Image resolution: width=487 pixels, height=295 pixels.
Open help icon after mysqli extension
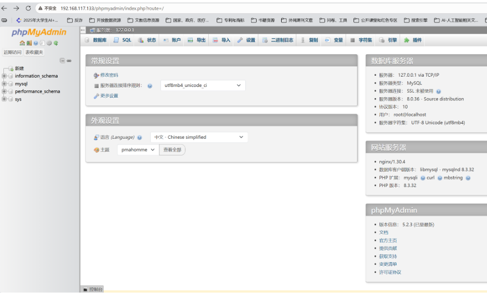[423, 178]
